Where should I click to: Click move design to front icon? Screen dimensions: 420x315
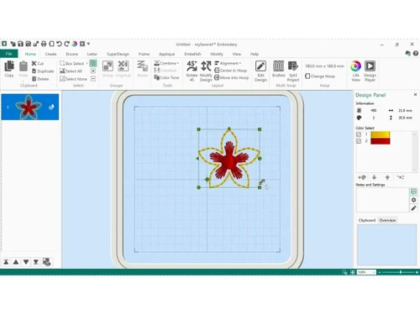(x=36, y=262)
